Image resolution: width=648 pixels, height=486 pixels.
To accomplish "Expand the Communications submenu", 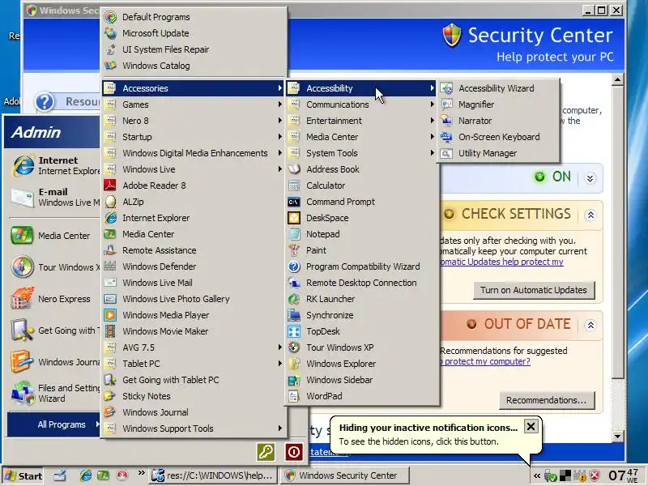I will click(x=361, y=104).
